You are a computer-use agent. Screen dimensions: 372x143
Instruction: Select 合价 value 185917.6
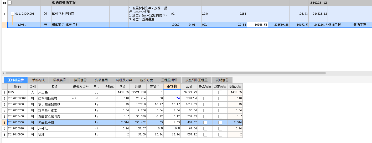pos(189,98)
